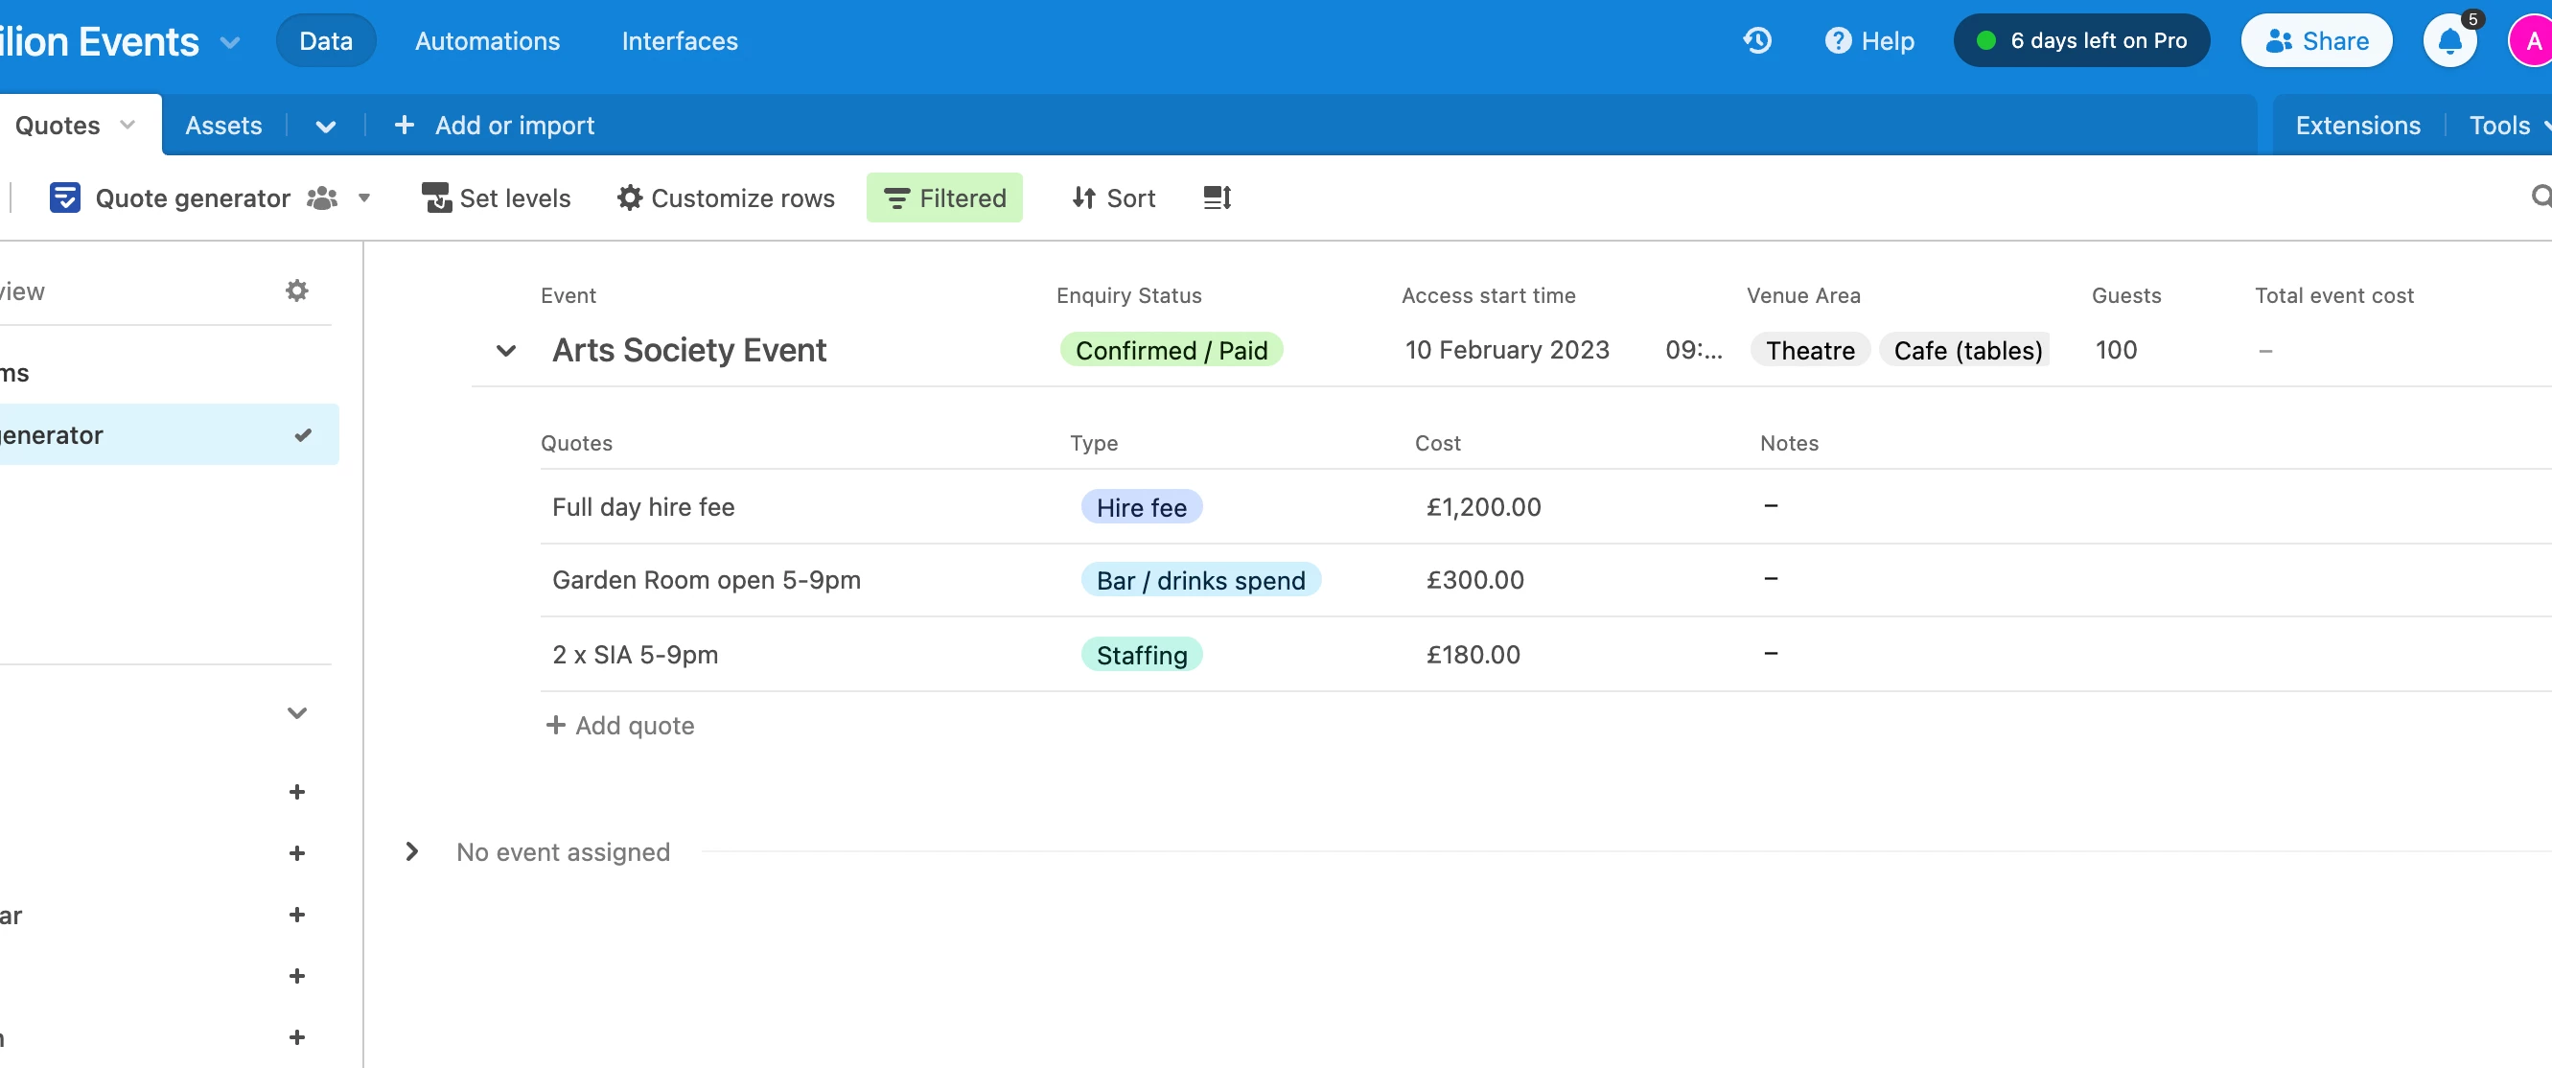Click the Share button

[2315, 41]
